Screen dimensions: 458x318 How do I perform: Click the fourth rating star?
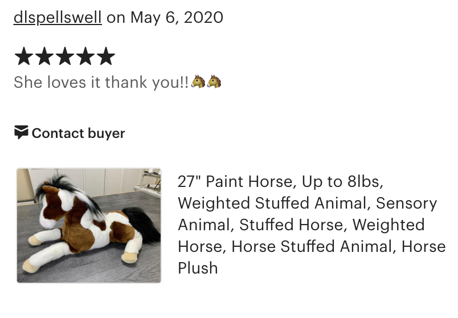85,57
